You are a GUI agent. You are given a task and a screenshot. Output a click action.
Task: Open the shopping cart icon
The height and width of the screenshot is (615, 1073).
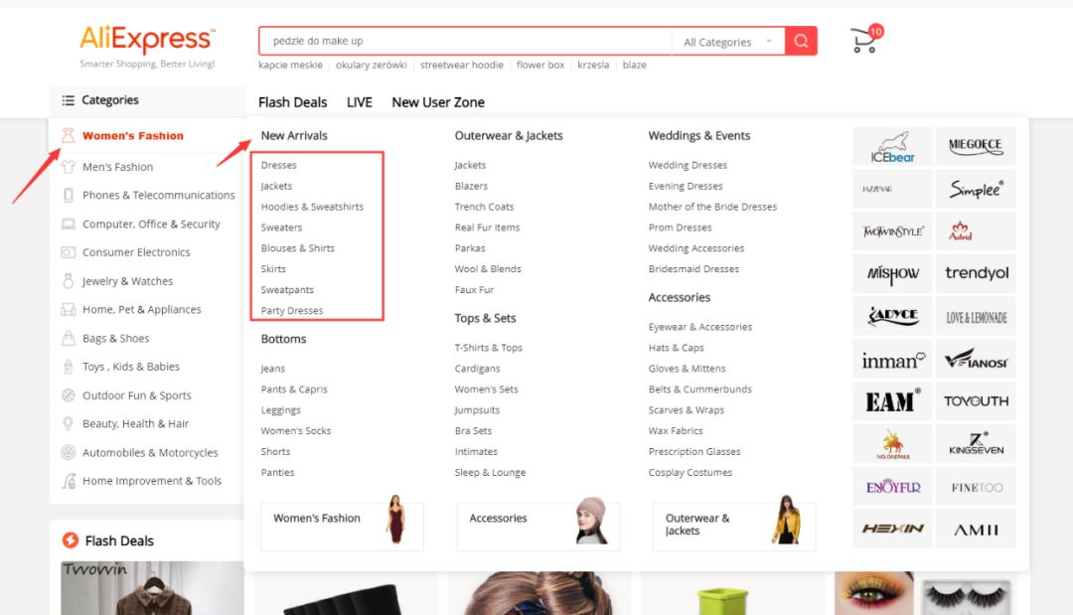click(x=864, y=41)
